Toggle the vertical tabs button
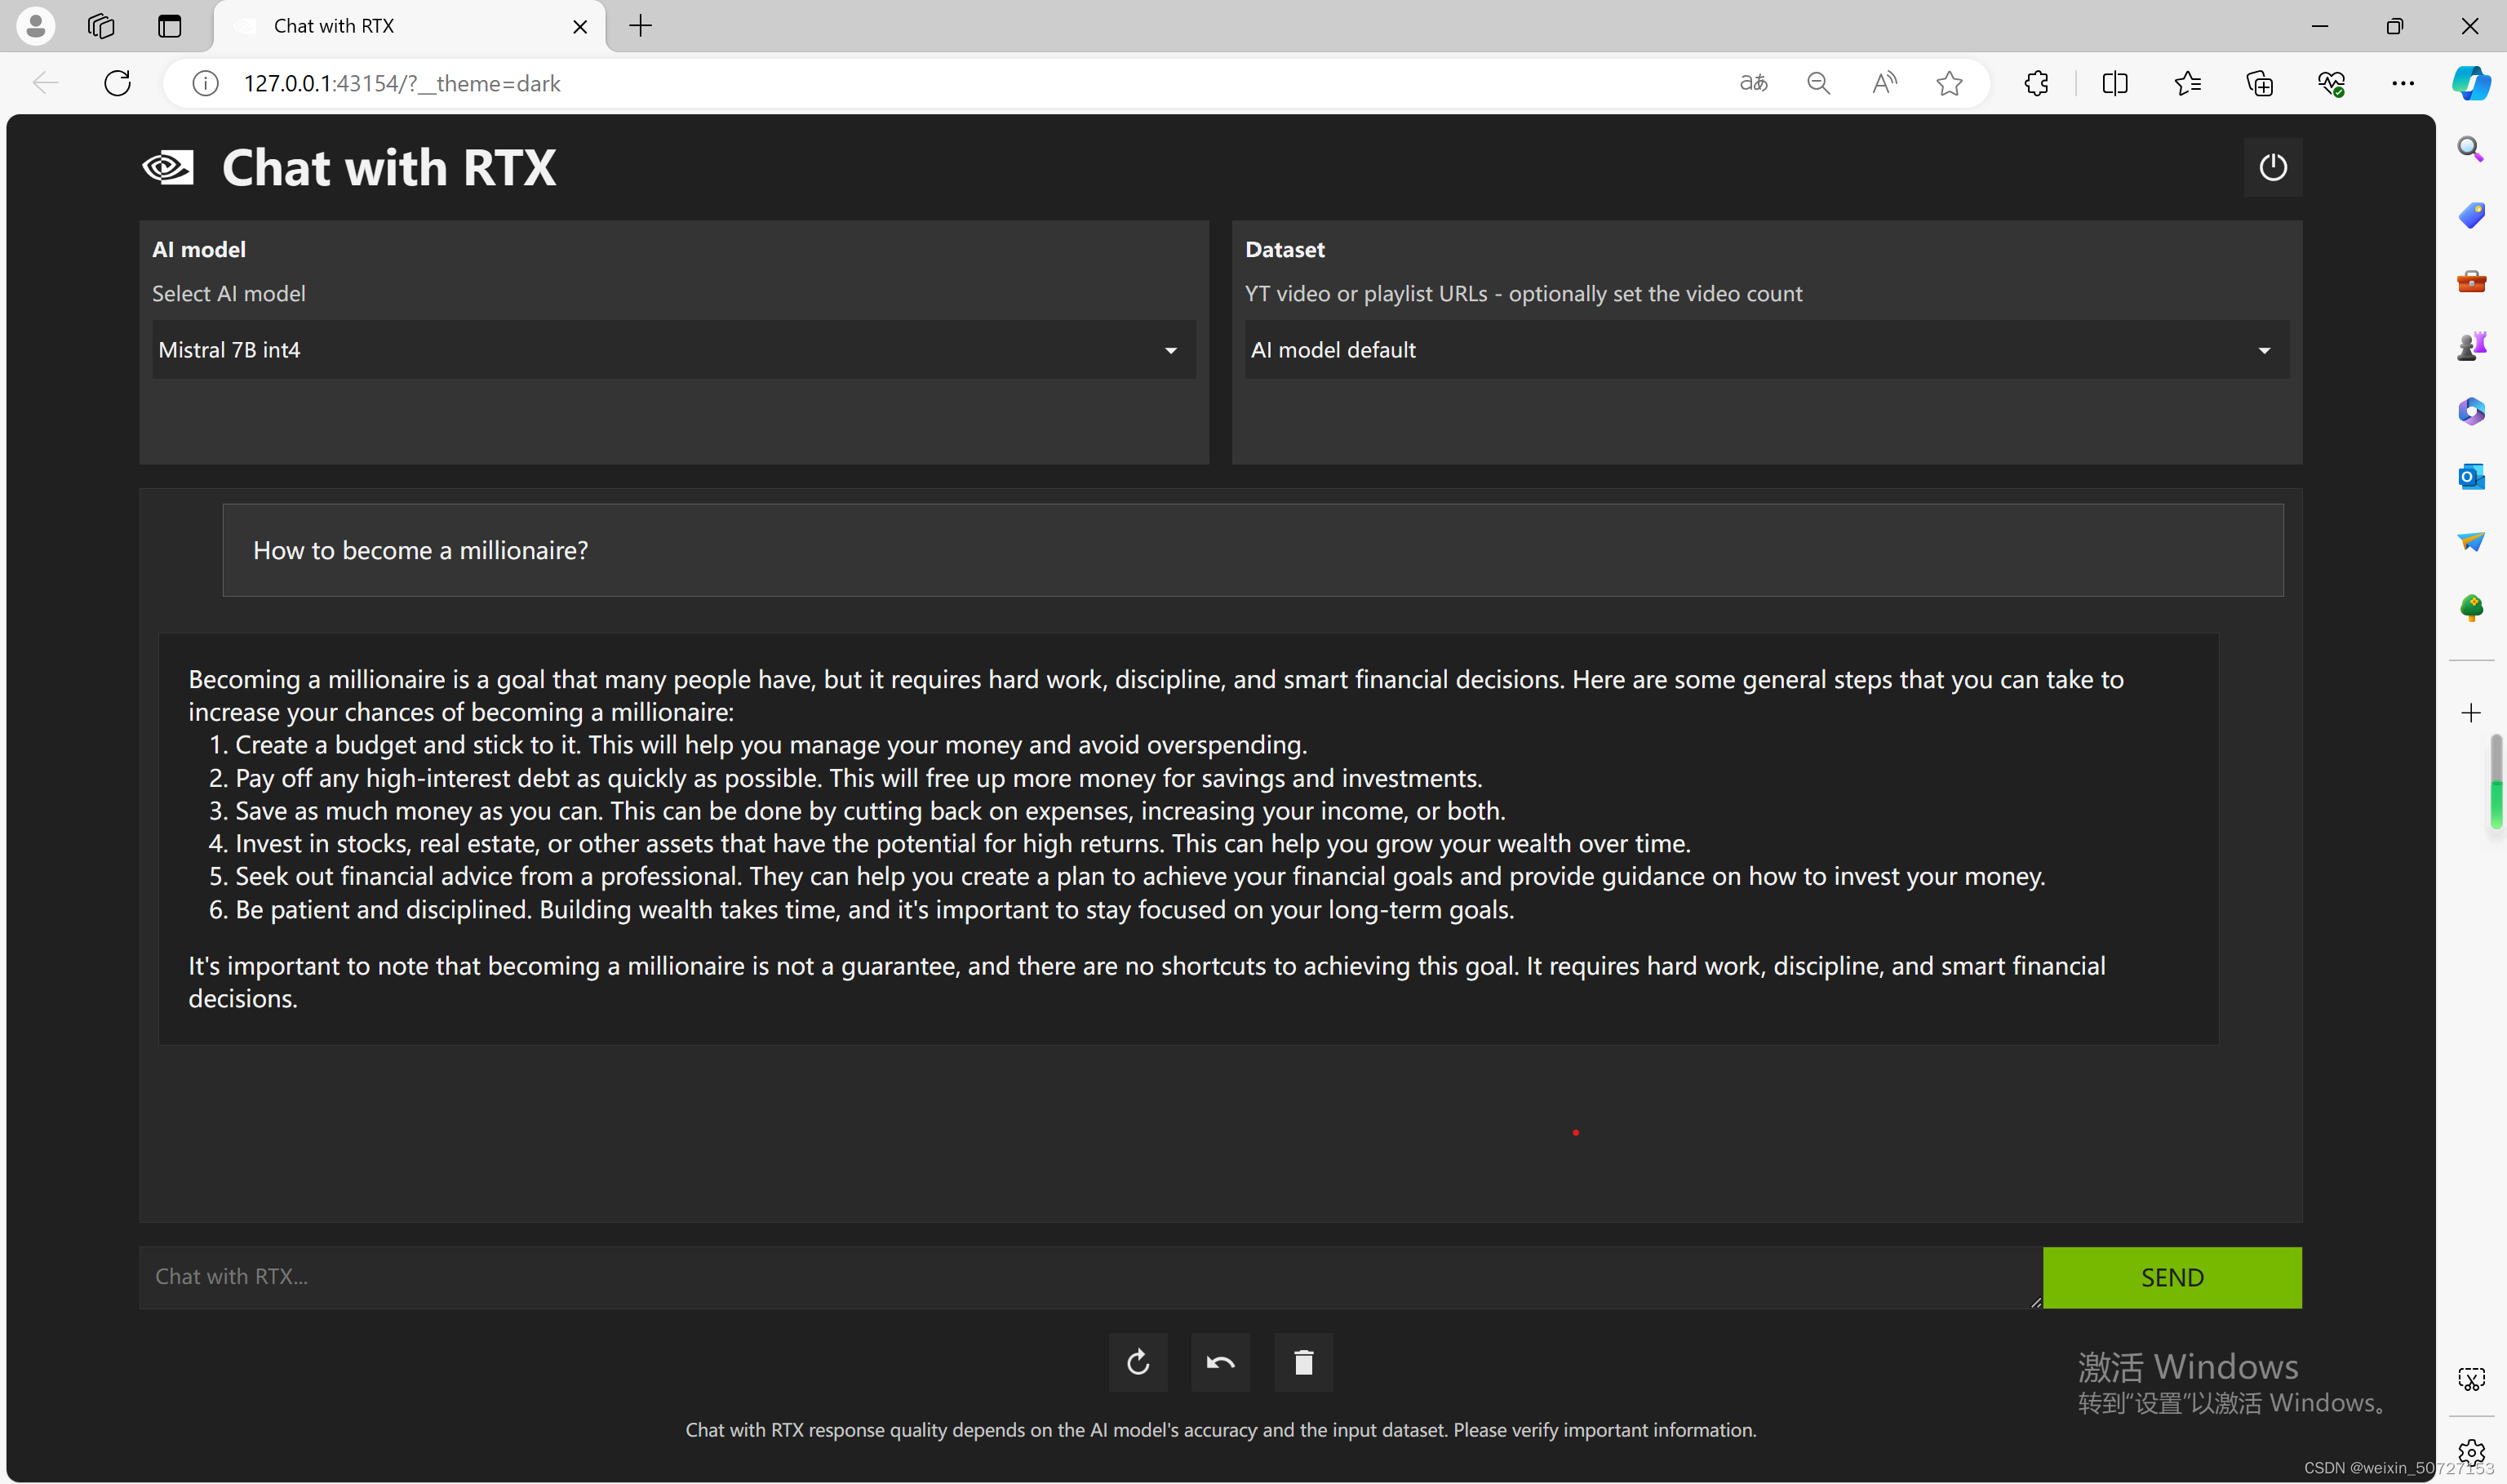2507x1484 pixels. pos(169,26)
